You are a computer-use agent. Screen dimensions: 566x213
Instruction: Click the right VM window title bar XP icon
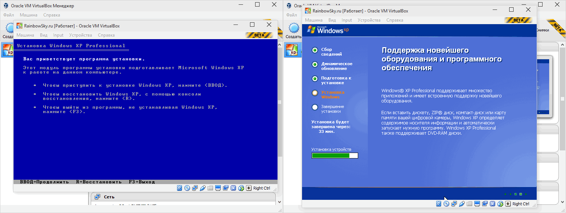pyautogui.click(x=308, y=11)
